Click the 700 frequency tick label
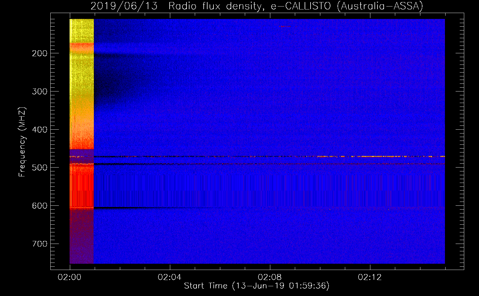The height and width of the screenshot is (296, 479). click(40, 244)
